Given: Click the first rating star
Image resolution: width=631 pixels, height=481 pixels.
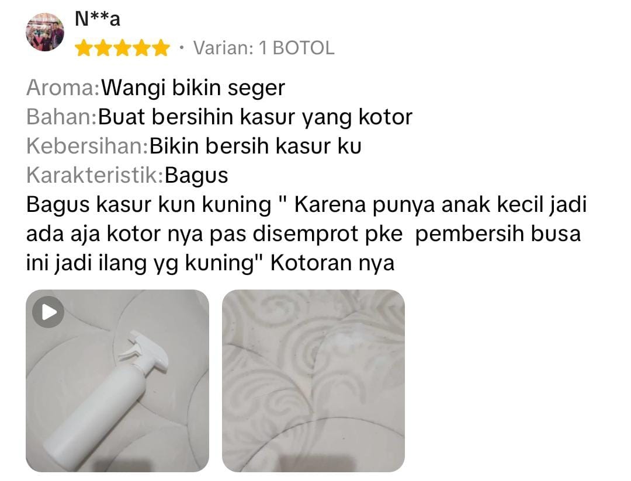Looking at the screenshot, I should pyautogui.click(x=84, y=48).
